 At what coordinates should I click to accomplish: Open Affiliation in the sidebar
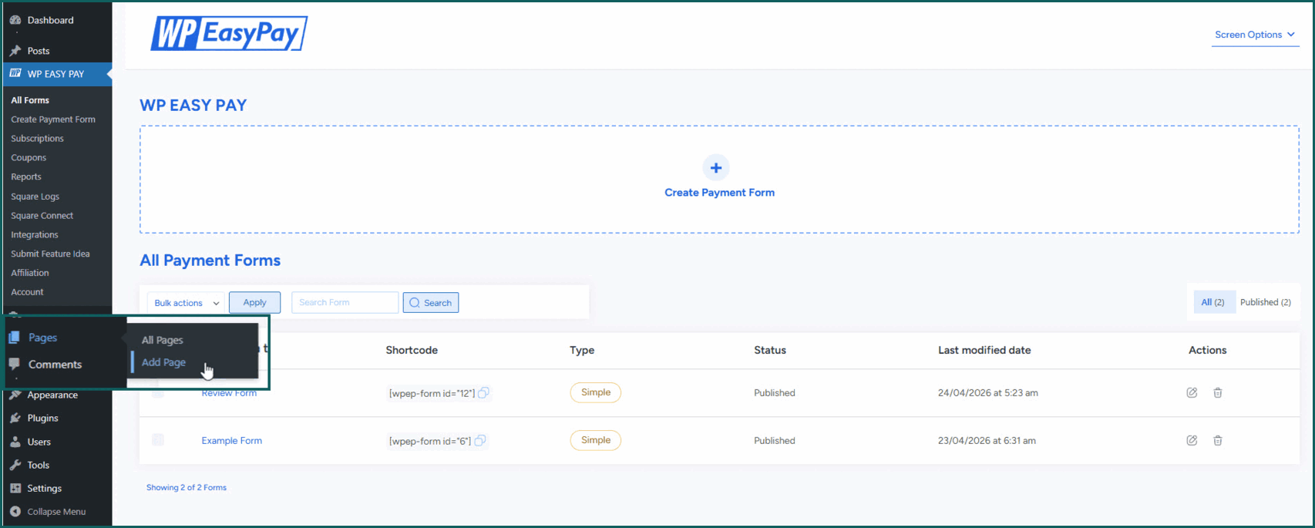point(30,273)
